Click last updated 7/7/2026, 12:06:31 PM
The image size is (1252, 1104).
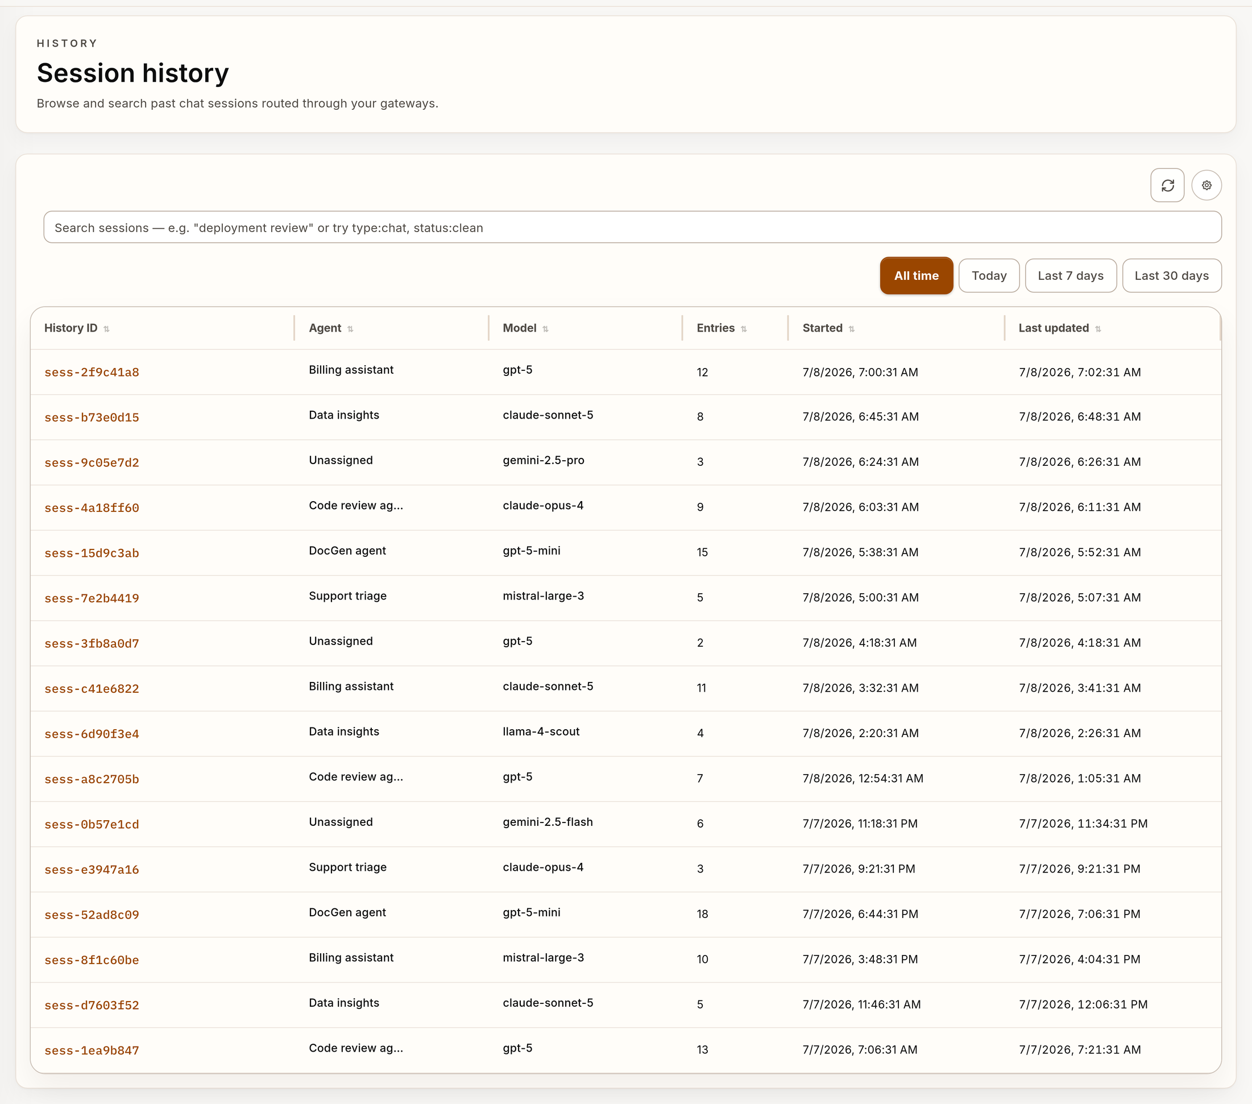(x=1083, y=1005)
